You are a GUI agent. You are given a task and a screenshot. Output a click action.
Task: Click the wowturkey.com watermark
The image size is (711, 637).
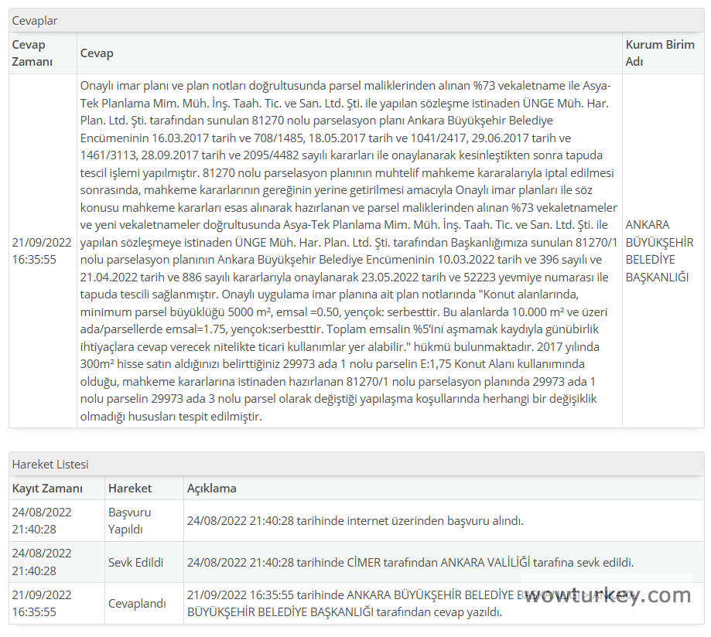(x=607, y=596)
